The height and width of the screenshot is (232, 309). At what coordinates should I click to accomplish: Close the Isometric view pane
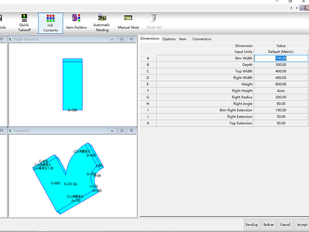point(131,130)
